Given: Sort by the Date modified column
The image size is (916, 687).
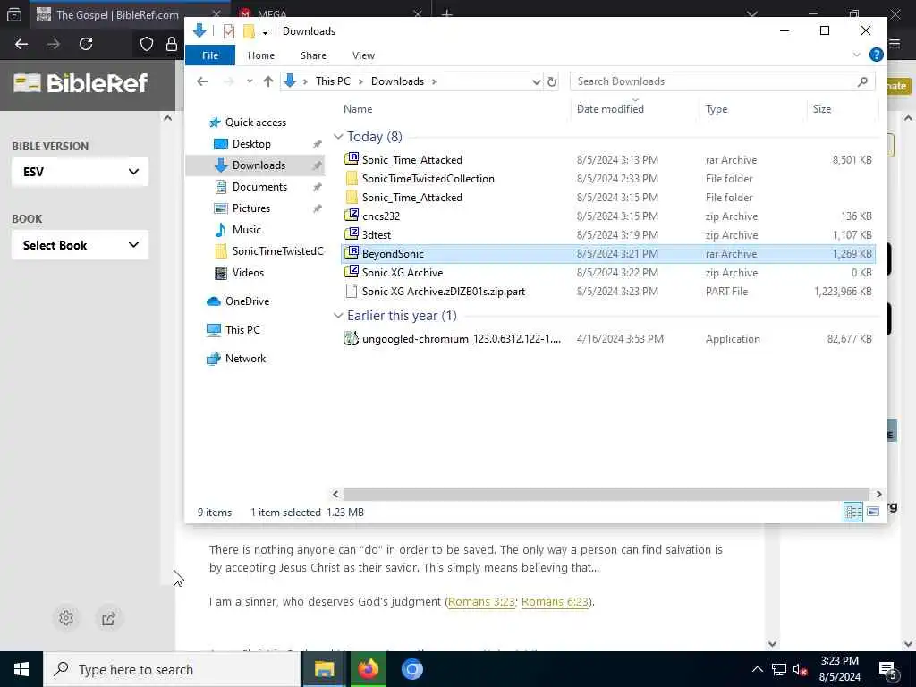Looking at the screenshot, I should [610, 109].
